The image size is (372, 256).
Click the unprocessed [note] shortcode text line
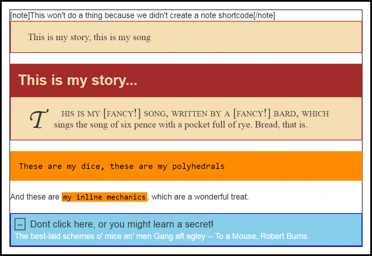(142, 15)
